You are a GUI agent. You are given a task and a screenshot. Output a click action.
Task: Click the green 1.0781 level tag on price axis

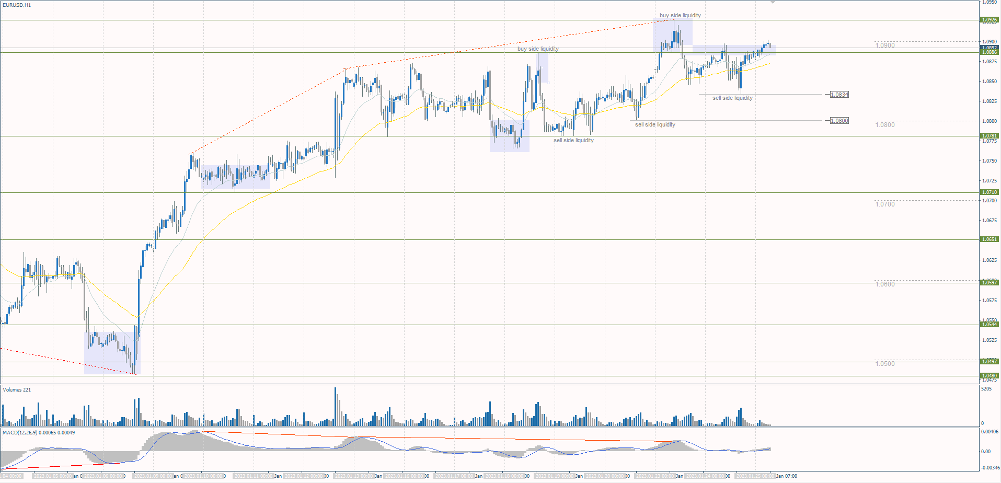(x=990, y=136)
